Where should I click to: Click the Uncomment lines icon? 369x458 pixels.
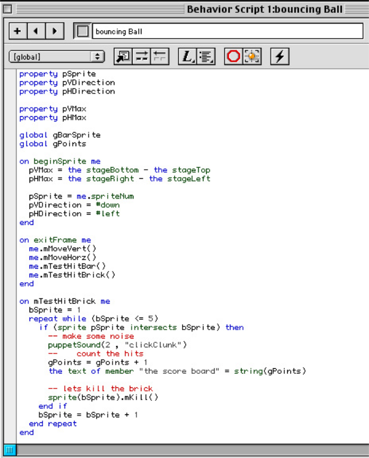[x=160, y=57]
